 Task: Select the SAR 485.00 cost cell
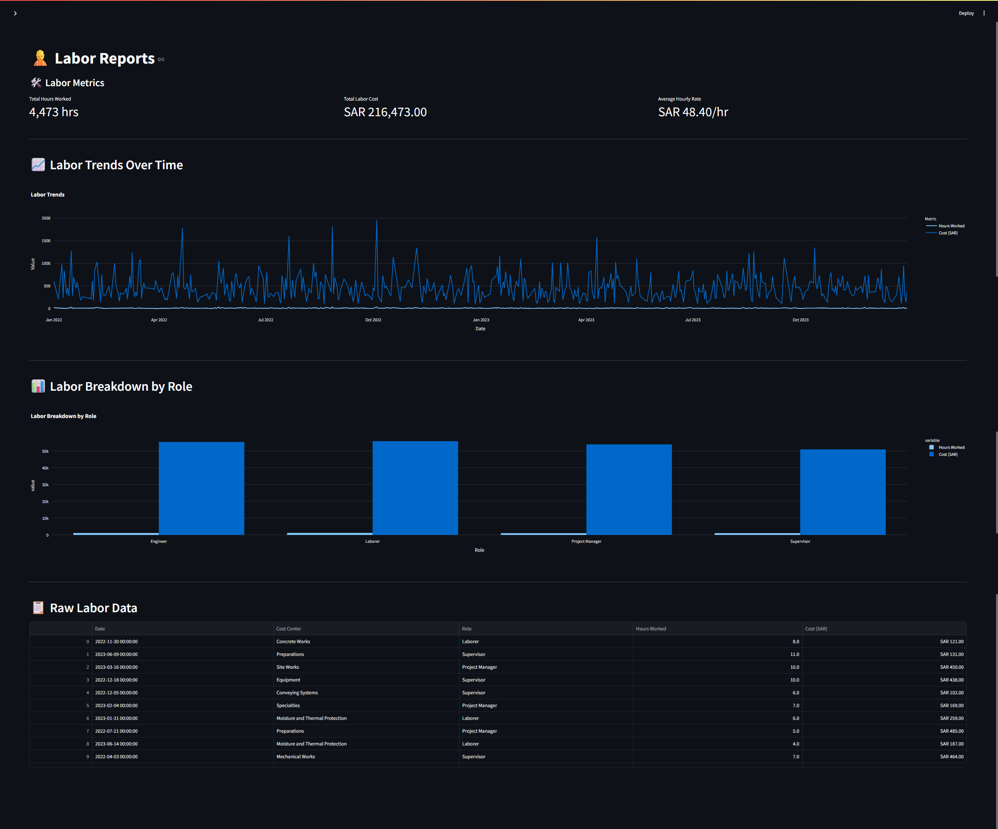[885, 732]
